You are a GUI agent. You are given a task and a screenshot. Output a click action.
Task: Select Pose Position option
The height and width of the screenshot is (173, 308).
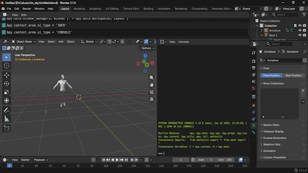click(x=271, y=75)
